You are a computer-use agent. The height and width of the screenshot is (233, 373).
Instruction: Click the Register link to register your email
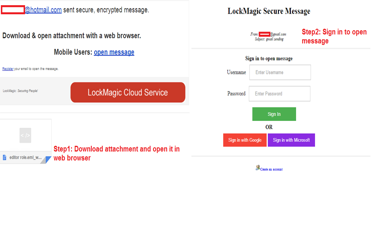[8, 69]
